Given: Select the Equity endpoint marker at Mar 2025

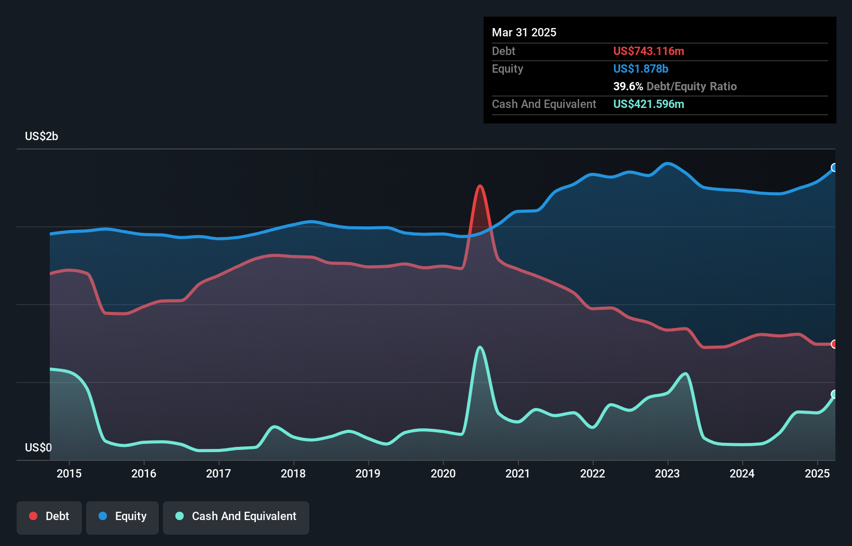Looking at the screenshot, I should 834,168.
